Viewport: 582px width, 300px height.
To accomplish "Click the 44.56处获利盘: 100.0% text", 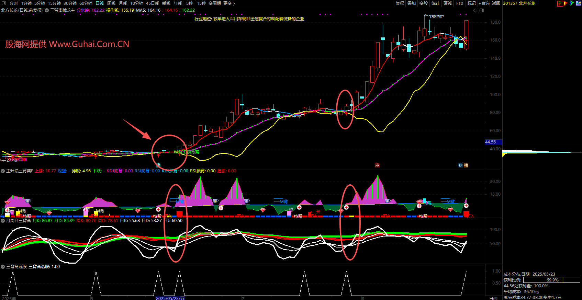I will [526, 286].
